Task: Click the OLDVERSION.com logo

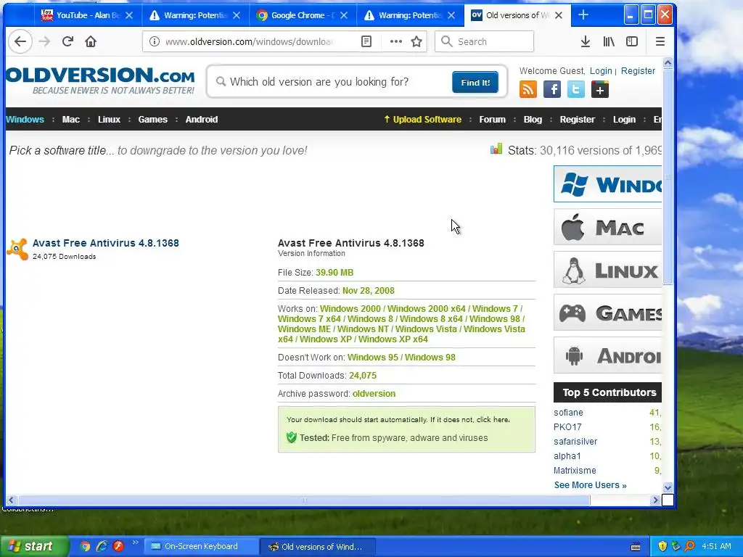Action: 100,81
